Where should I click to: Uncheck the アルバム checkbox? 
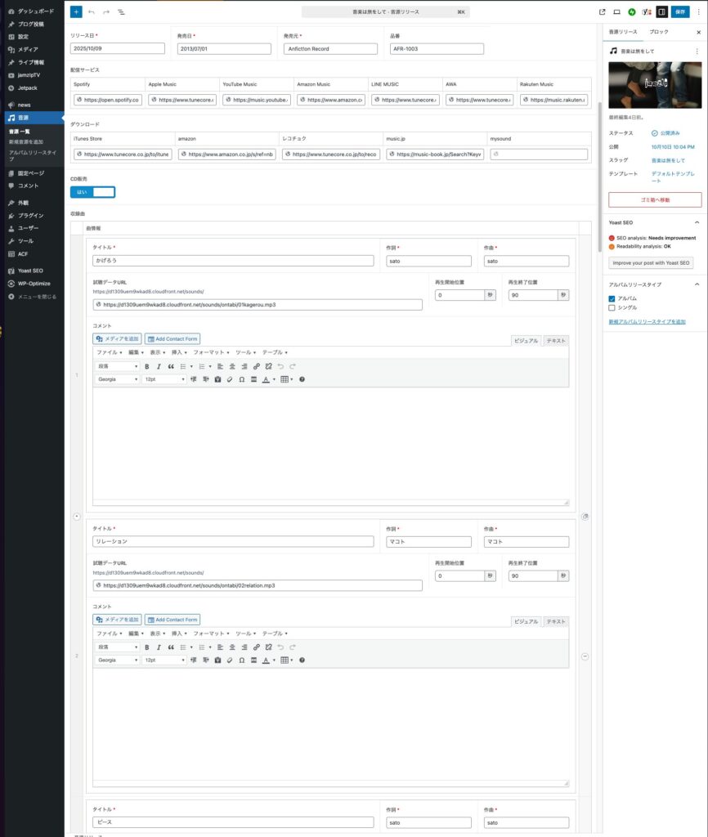click(x=612, y=298)
